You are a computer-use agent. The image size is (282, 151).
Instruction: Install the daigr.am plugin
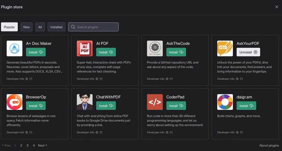click(x=246, y=106)
